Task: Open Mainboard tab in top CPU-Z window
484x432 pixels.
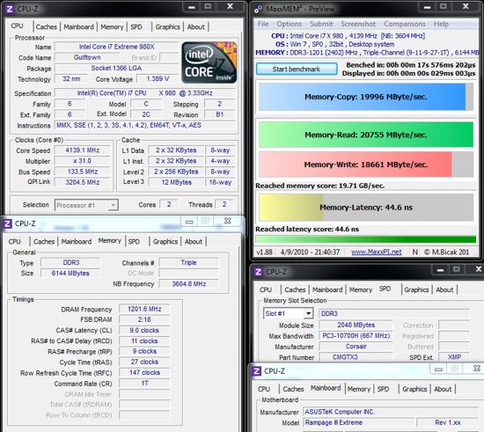Action: tap(78, 27)
